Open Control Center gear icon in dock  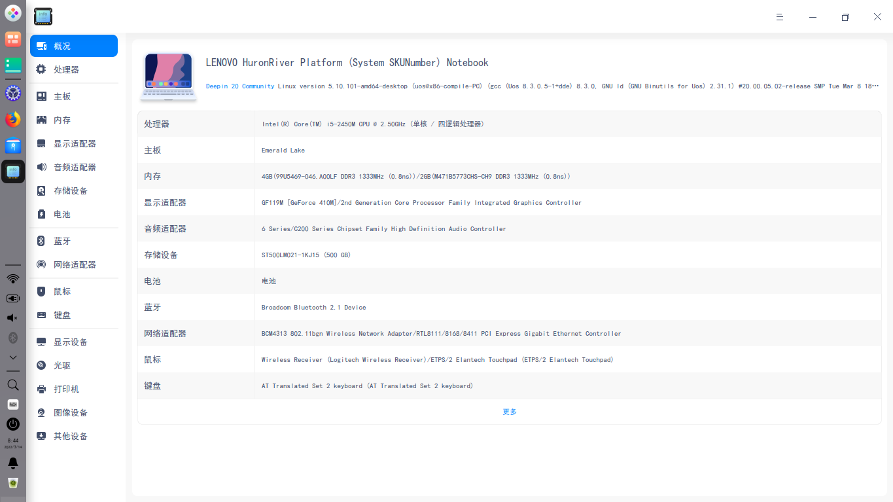[13, 93]
